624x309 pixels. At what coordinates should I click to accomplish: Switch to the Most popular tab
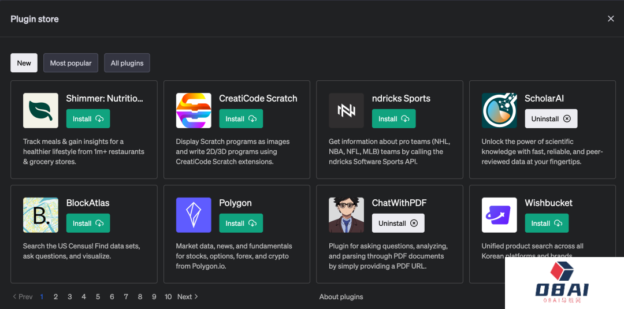pyautogui.click(x=70, y=63)
